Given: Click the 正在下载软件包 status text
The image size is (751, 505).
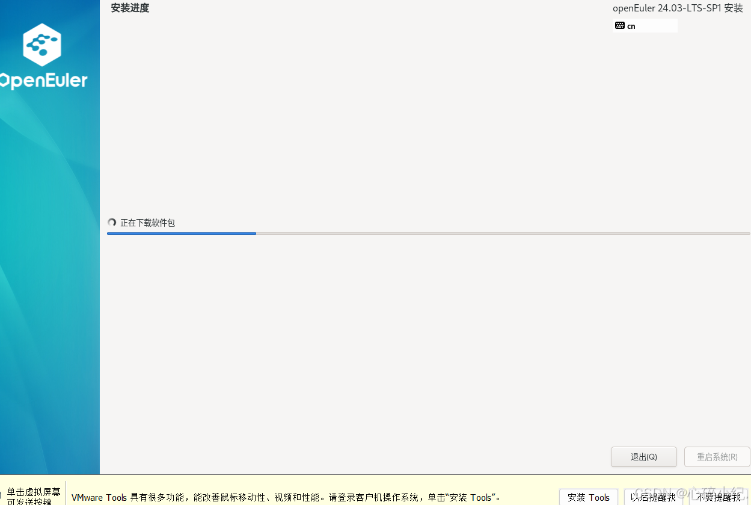Looking at the screenshot, I should point(148,223).
